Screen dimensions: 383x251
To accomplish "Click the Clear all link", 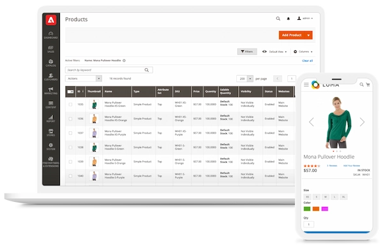I will pyautogui.click(x=307, y=61).
